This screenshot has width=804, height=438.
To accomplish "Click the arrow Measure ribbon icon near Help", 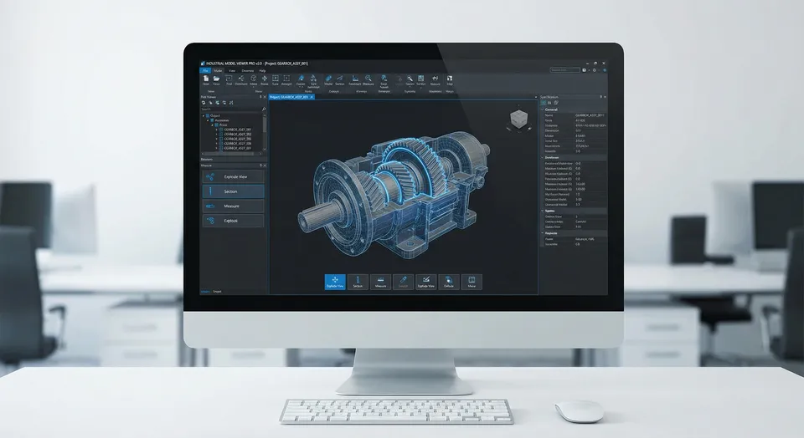I will (435, 79).
